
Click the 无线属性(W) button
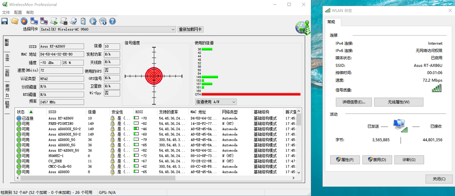pos(399,102)
